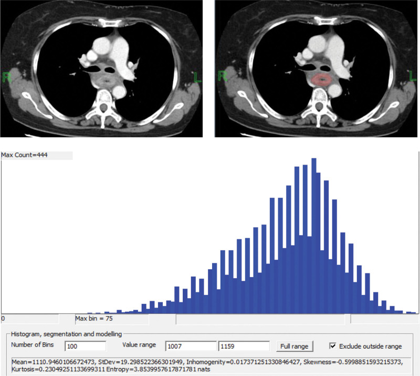
Task: Click the red segmented esophagus region
Action: 322,80
